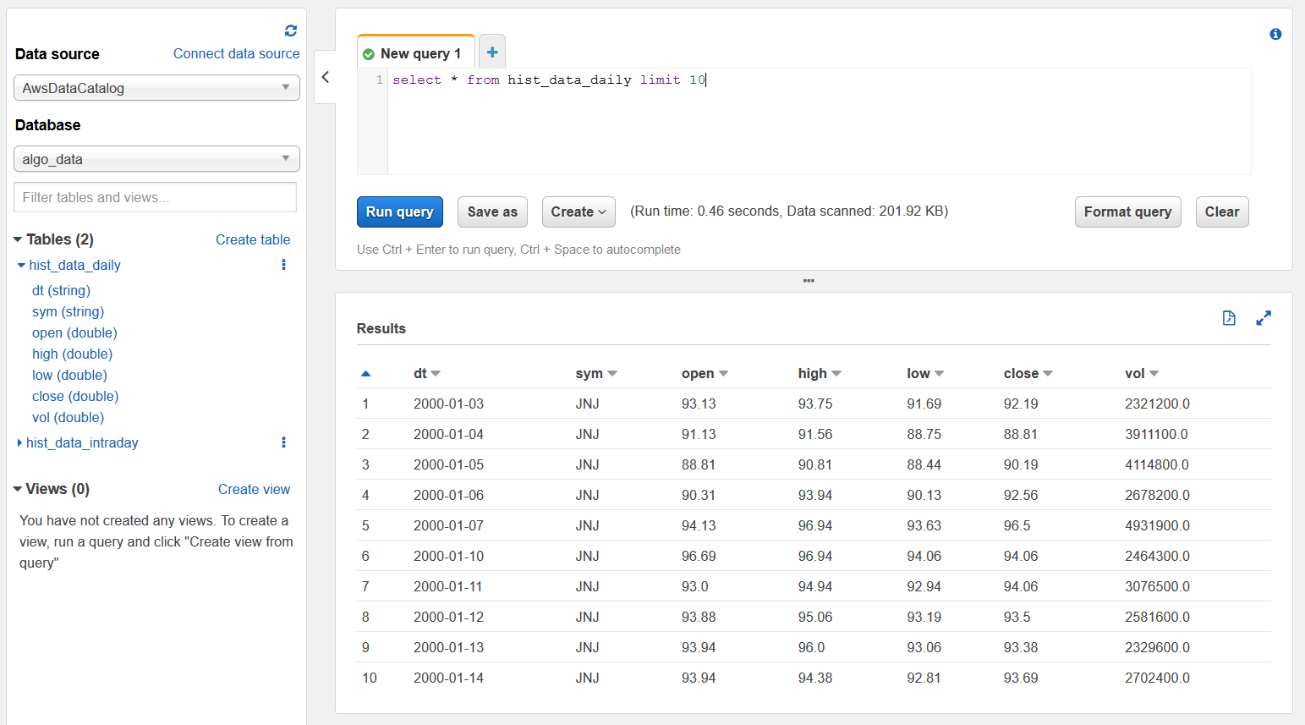Clear the query editor
This screenshot has width=1305, height=725.
pyautogui.click(x=1222, y=211)
